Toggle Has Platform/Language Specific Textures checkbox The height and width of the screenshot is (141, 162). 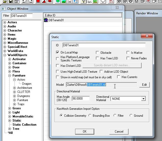pyautogui.click(x=57, y=59)
